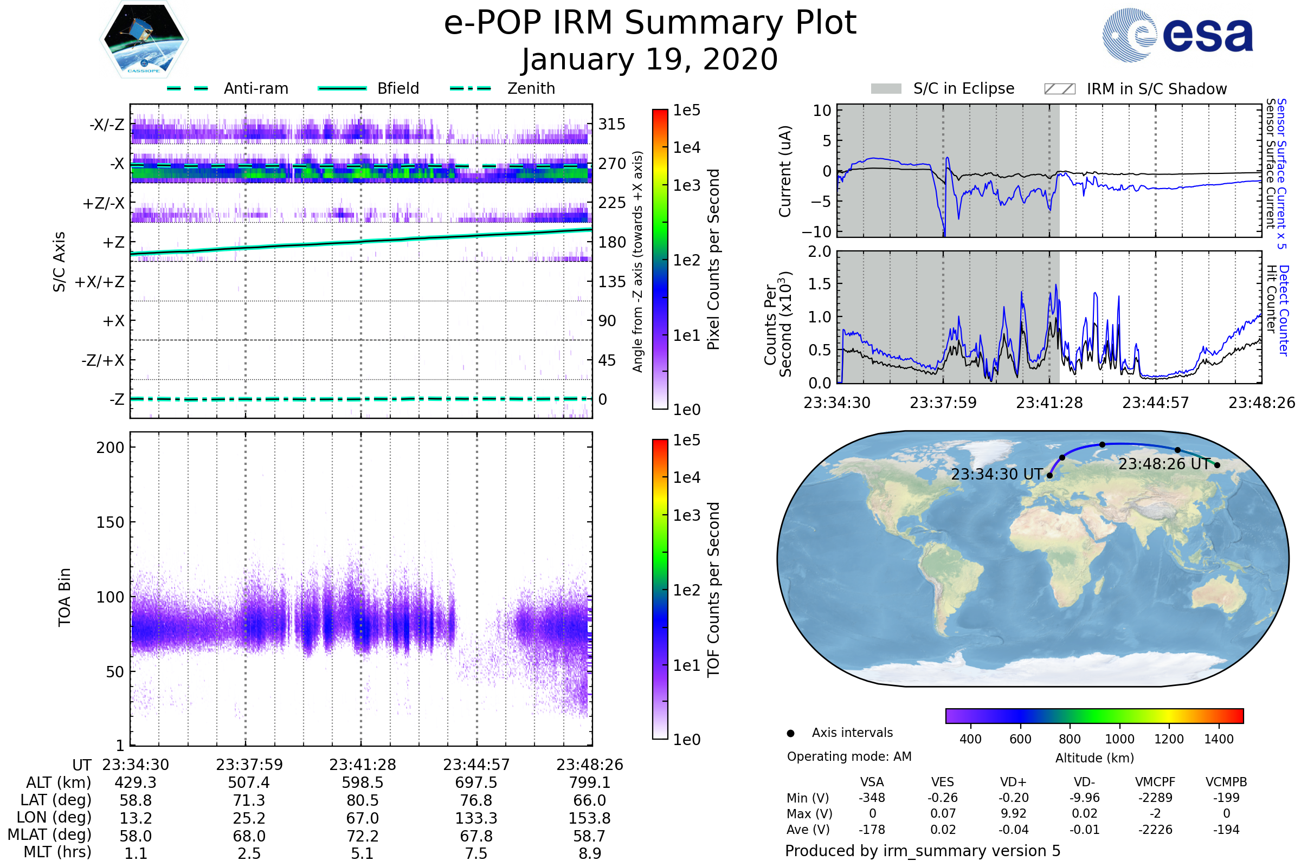Click the 23:34:30 UT label on map
The width and height of the screenshot is (1301, 867).
[x=996, y=475]
